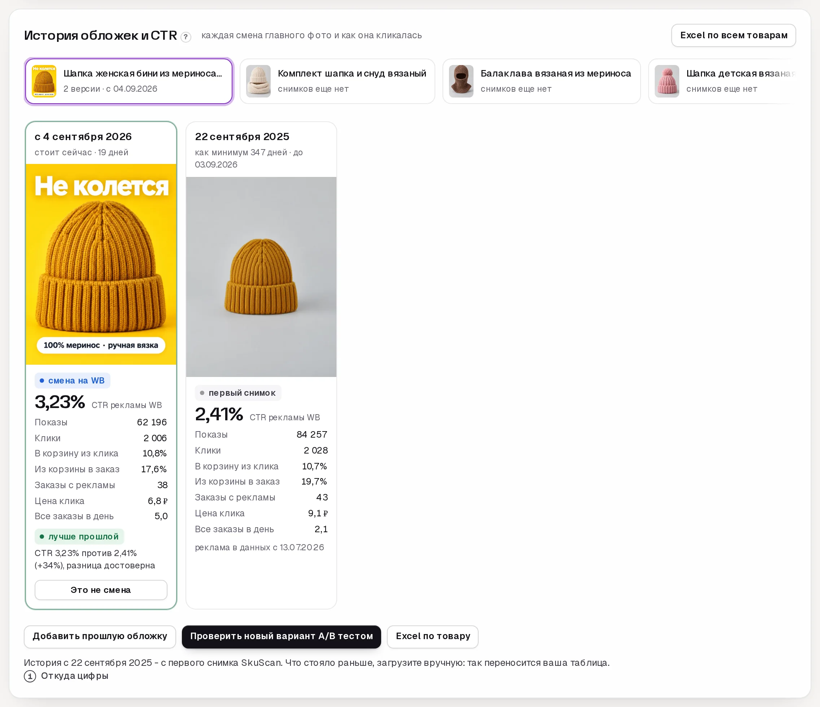Click Excel по товару button
The width and height of the screenshot is (820, 707).
(x=433, y=637)
